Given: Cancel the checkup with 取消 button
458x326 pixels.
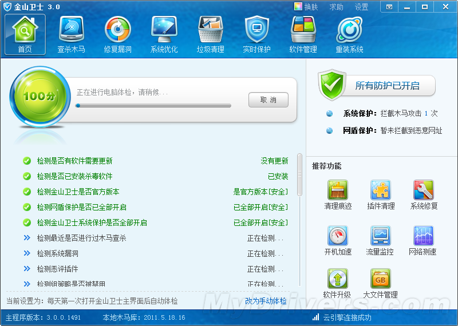Looking at the screenshot, I should [269, 100].
